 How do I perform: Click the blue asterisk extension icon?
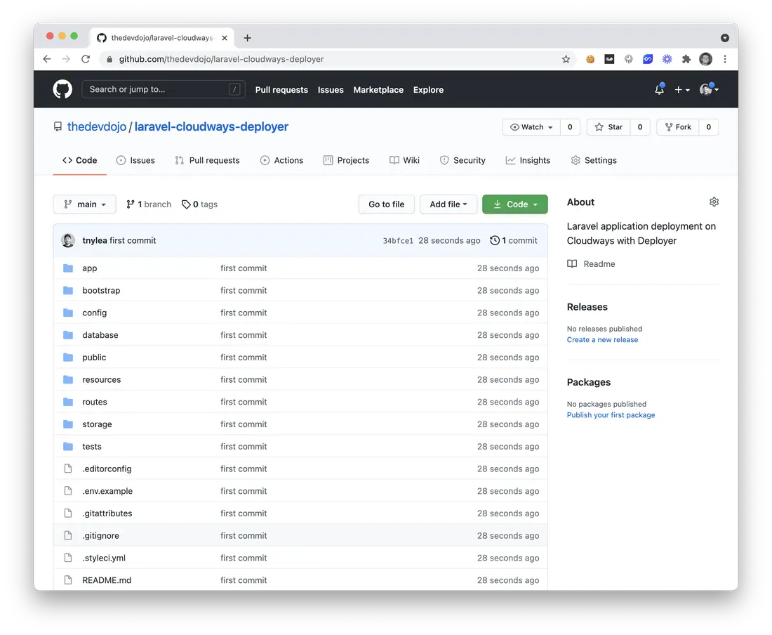point(667,59)
